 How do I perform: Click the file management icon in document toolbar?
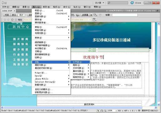point(73,15)
